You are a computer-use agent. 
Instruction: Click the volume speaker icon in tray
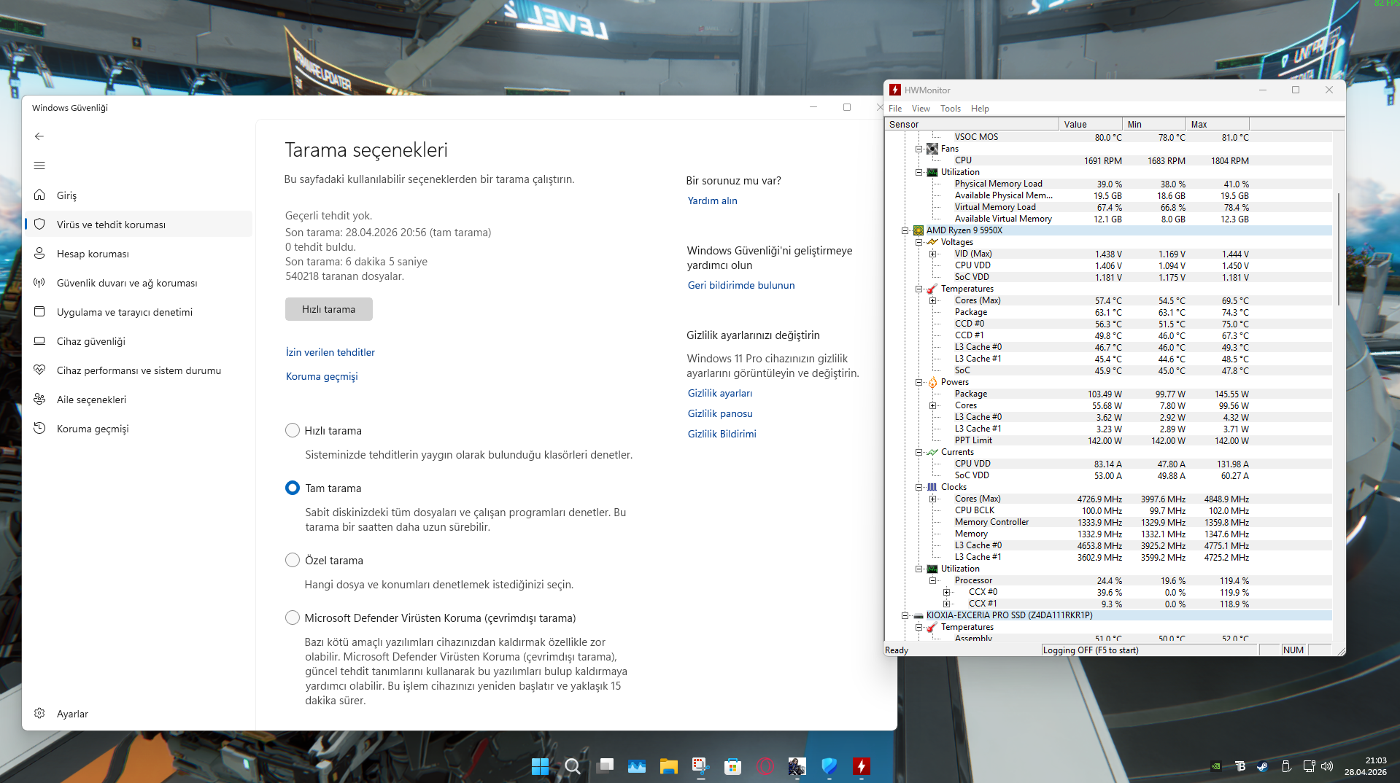click(1327, 766)
